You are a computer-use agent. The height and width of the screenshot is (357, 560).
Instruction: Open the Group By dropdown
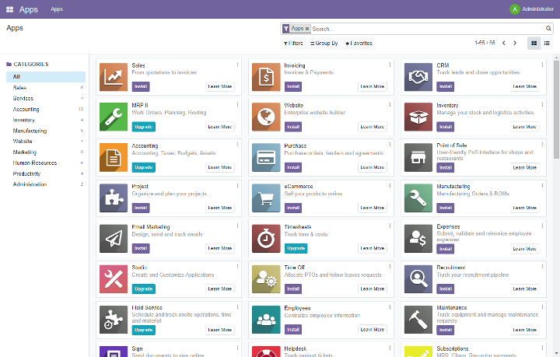(324, 44)
